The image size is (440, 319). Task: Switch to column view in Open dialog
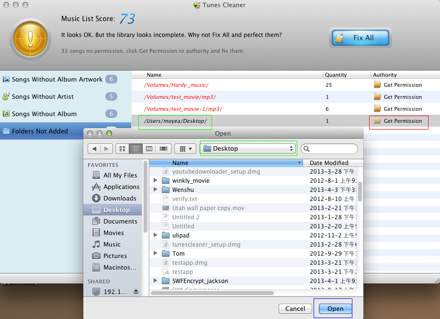[x=149, y=149]
